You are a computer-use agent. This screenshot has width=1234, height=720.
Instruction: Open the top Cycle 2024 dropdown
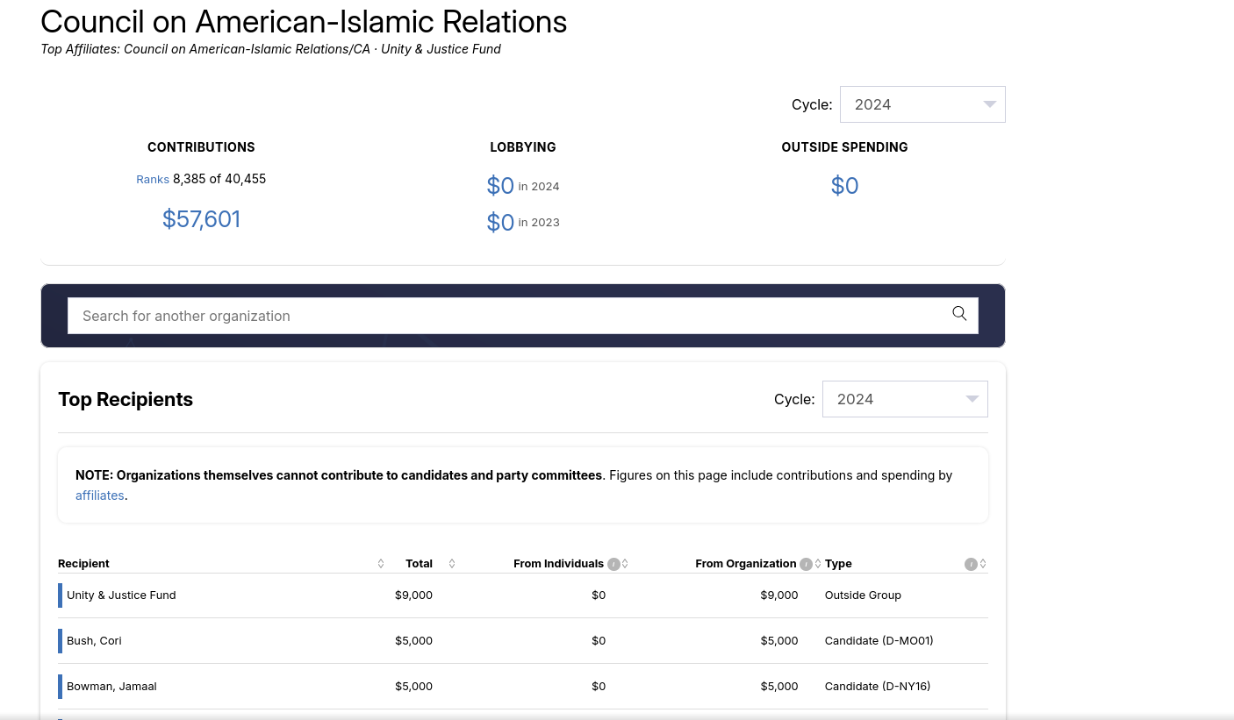(922, 104)
